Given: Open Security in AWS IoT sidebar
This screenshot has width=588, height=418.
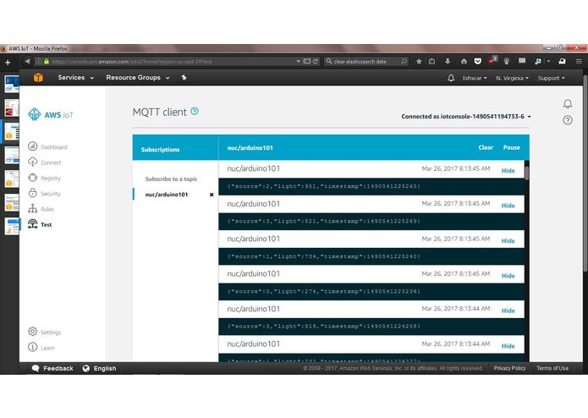Looking at the screenshot, I should (44, 194).
